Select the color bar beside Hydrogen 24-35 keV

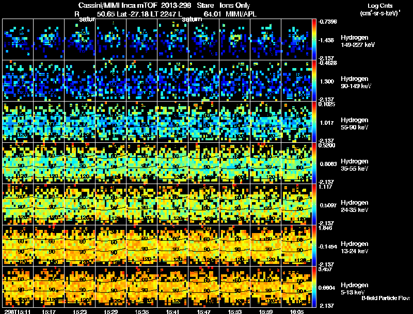[314, 204]
